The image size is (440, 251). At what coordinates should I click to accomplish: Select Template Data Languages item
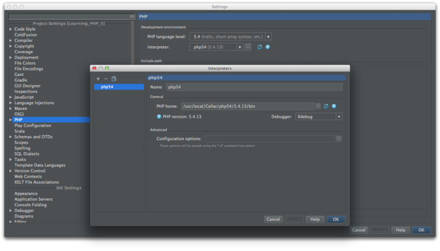pyautogui.click(x=40, y=165)
